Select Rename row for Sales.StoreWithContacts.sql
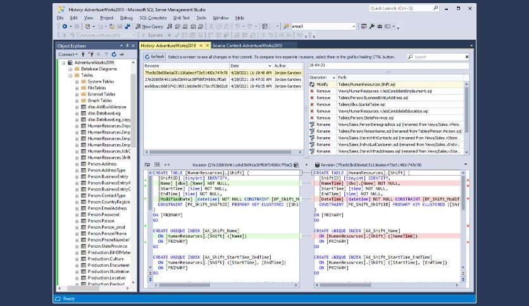This screenshot has height=306, width=529. point(386,138)
